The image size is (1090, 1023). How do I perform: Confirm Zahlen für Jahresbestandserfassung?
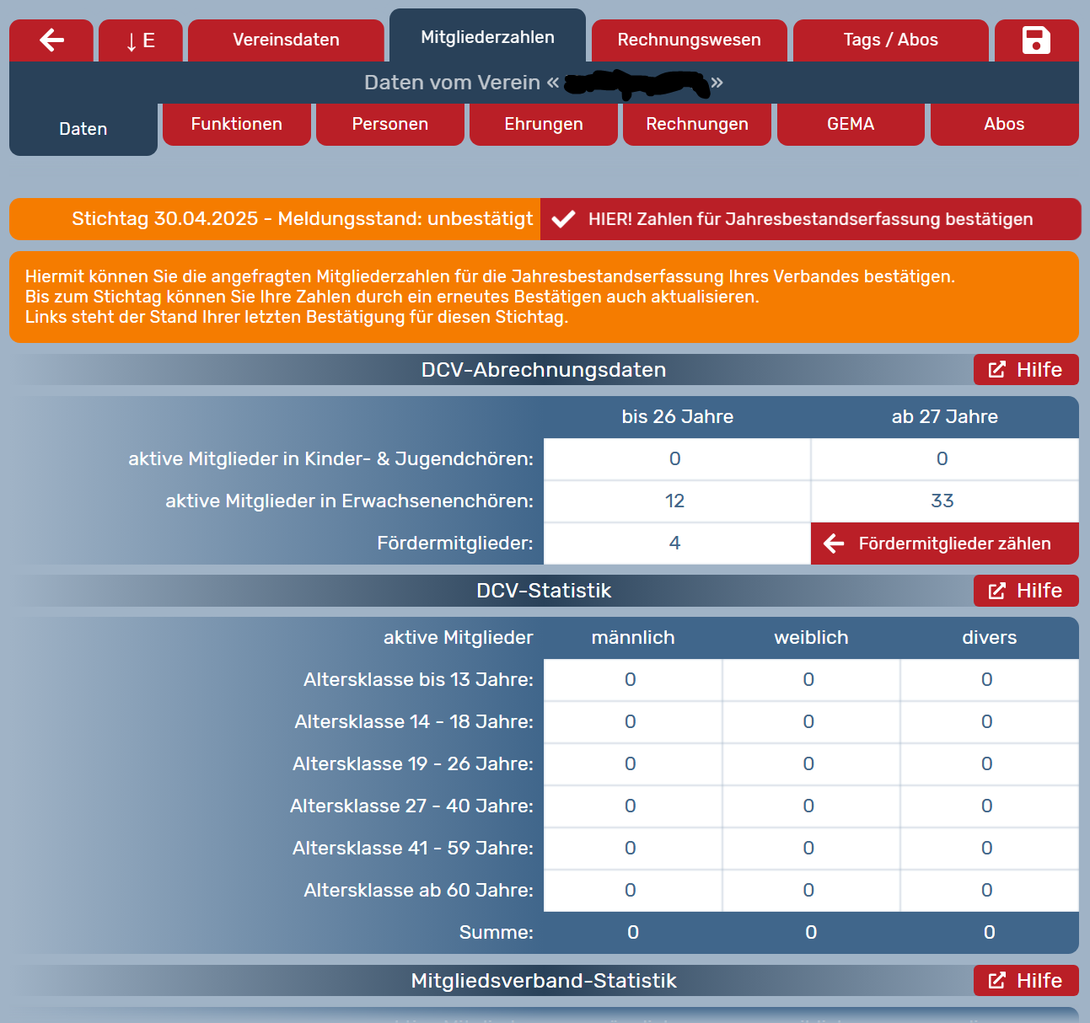coord(809,219)
